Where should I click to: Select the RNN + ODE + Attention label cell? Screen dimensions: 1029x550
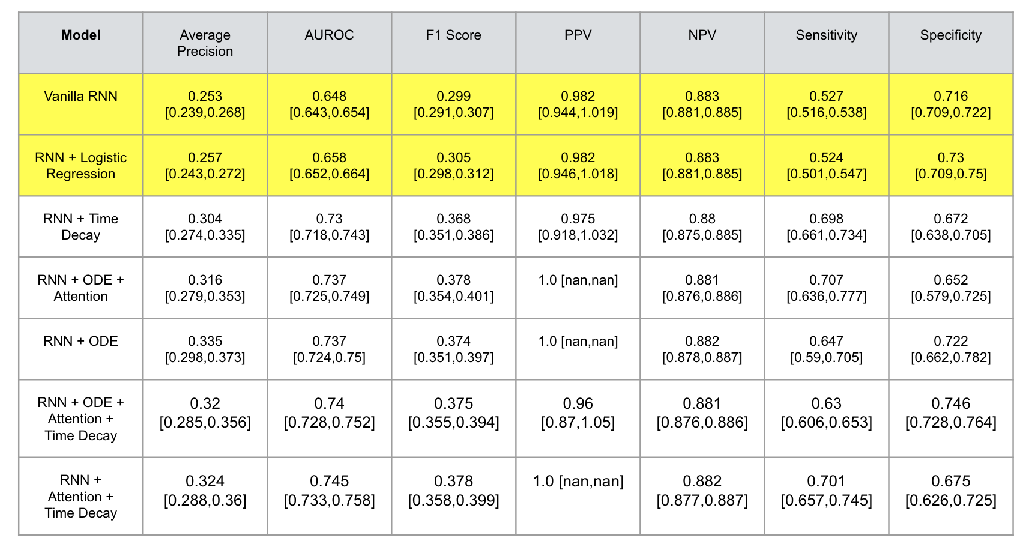point(81,288)
